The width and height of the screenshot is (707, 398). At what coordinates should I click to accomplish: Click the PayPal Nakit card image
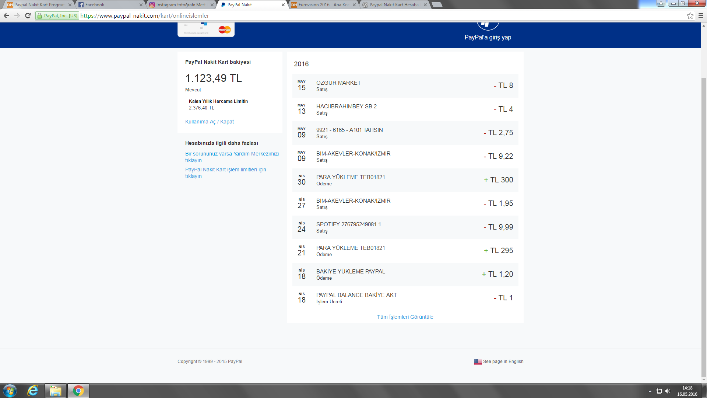pyautogui.click(x=206, y=29)
